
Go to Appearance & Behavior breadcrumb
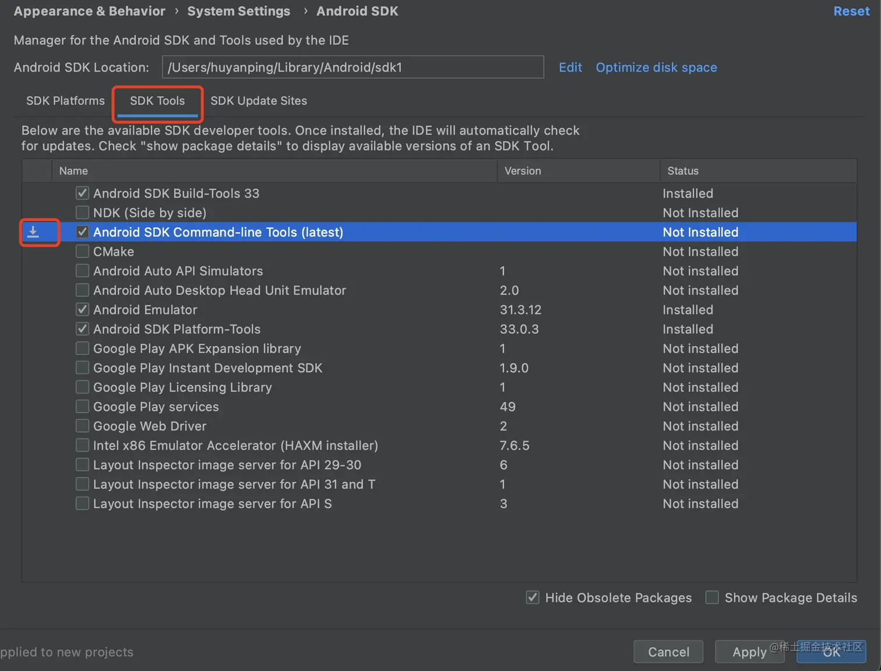(x=90, y=11)
